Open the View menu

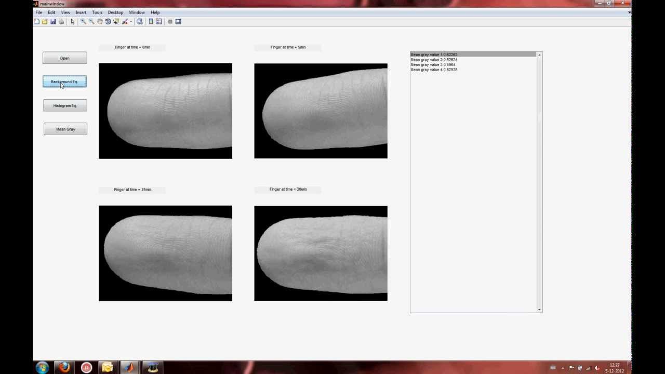point(65,12)
